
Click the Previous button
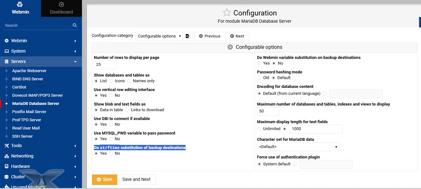click(x=210, y=36)
